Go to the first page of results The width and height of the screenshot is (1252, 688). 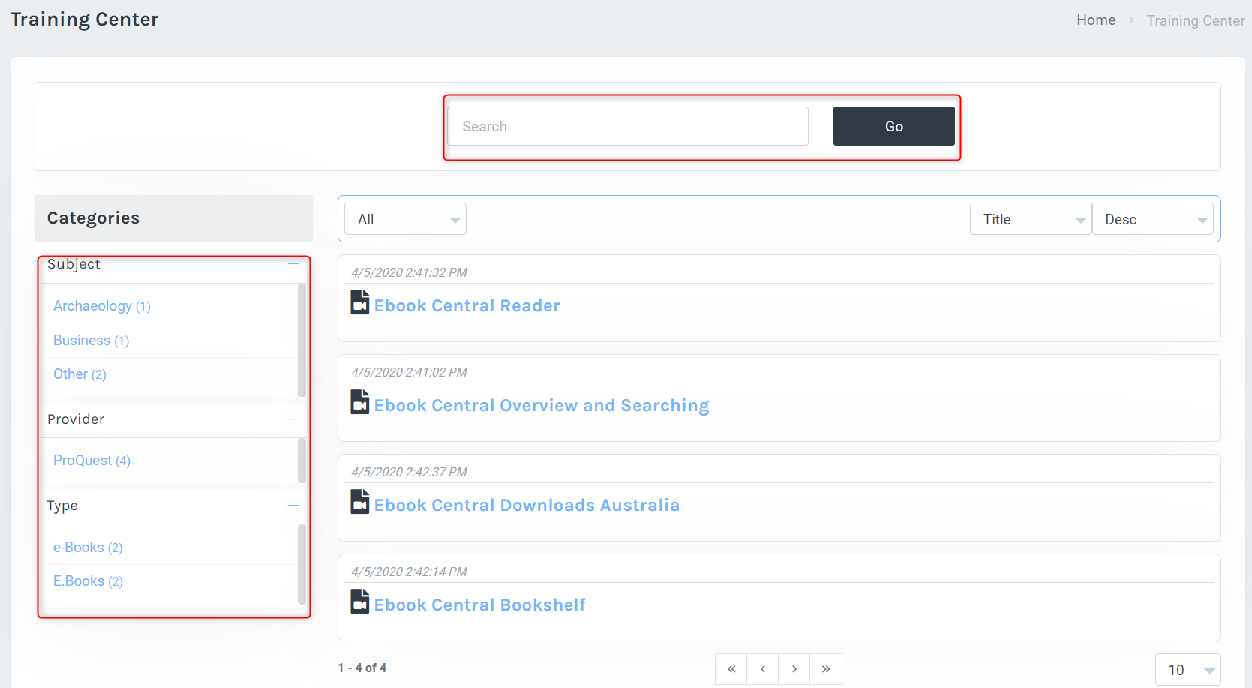(731, 669)
